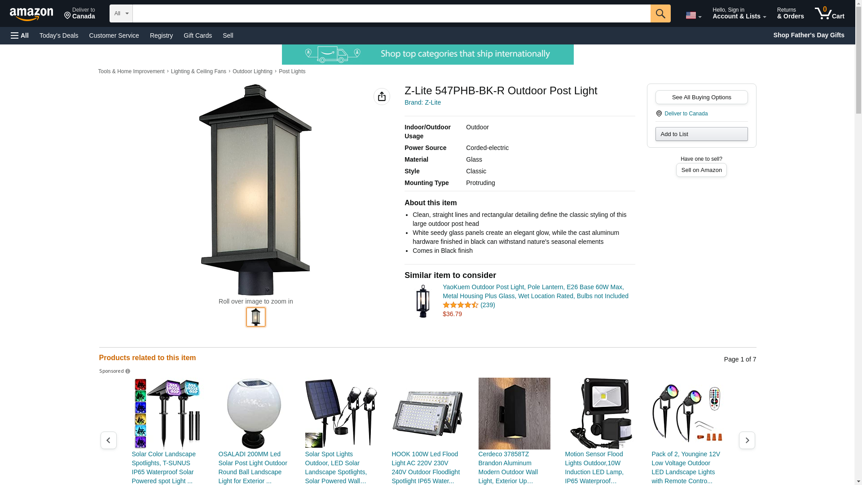This screenshot has height=485, width=862.
Task: Click the Sponsored info icon
Action: tap(128, 371)
